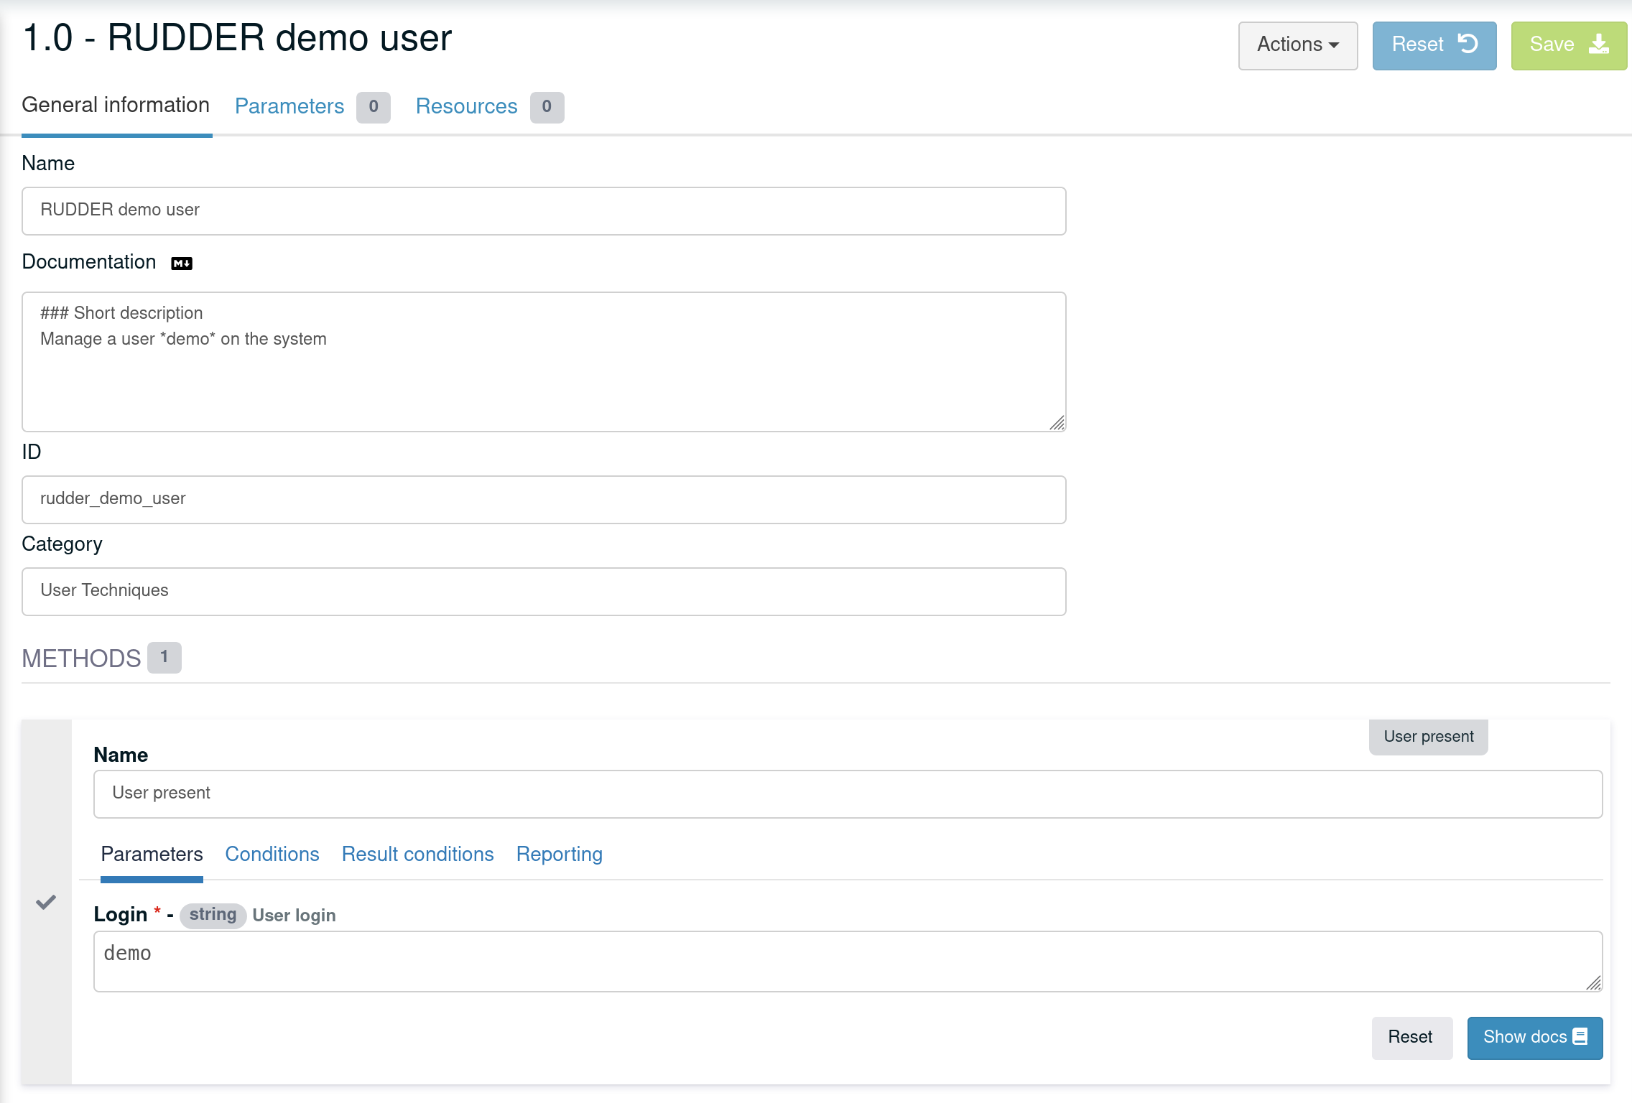Click the METHODS count badge
This screenshot has width=1632, height=1103.
tap(164, 657)
